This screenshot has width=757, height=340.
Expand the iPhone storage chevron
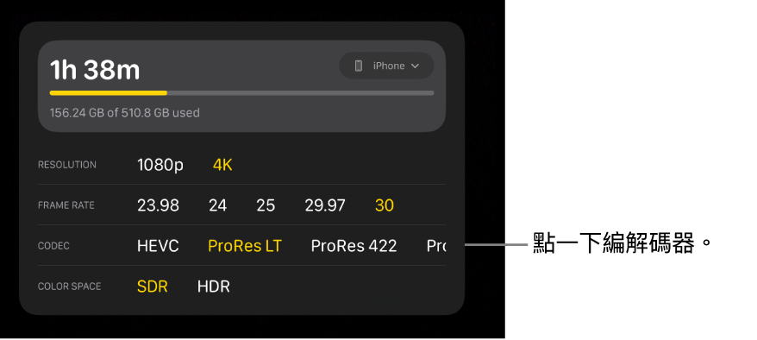(x=416, y=66)
